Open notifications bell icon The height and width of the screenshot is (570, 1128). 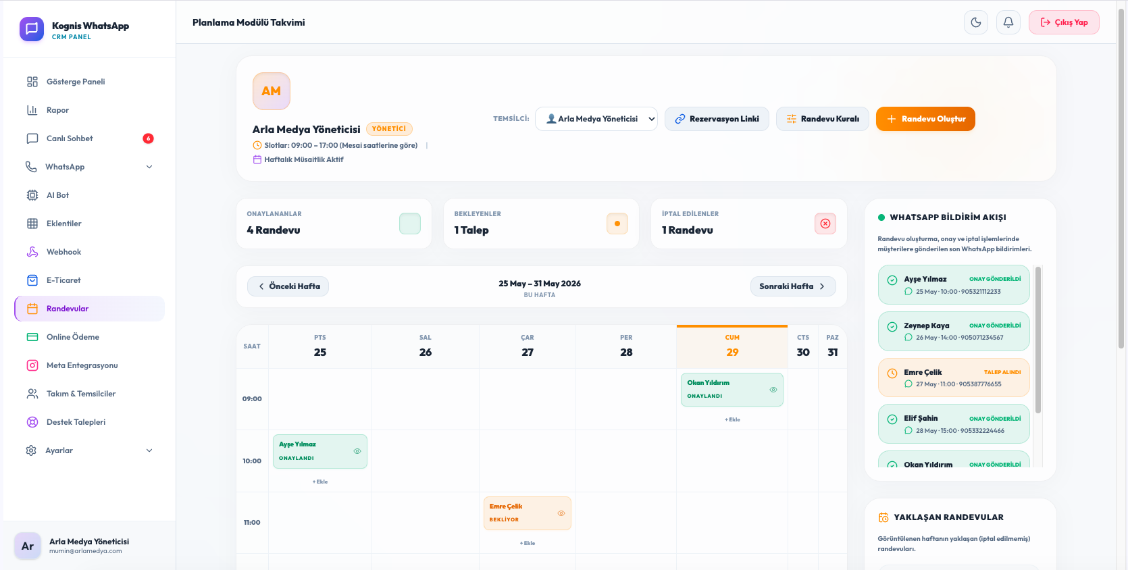coord(1008,22)
